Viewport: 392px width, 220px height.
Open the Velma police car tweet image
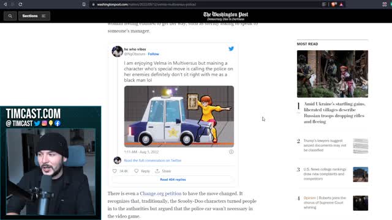point(179,117)
